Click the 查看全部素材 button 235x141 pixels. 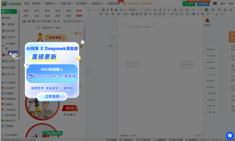53,133
